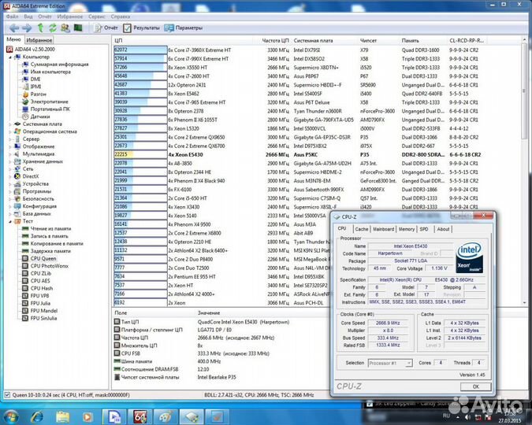Select Суммарная информация tree item
The width and height of the screenshot is (532, 425).
point(55,64)
